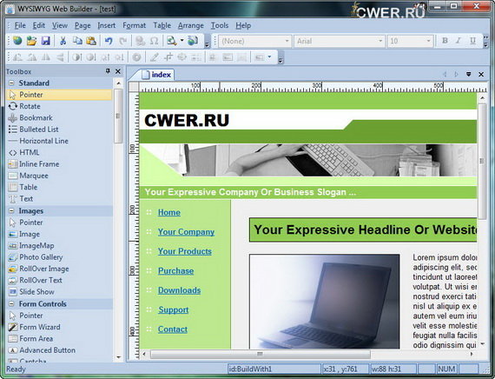Open the Preview browser dropdown arrow
This screenshot has height=379, width=495.
(x=181, y=41)
